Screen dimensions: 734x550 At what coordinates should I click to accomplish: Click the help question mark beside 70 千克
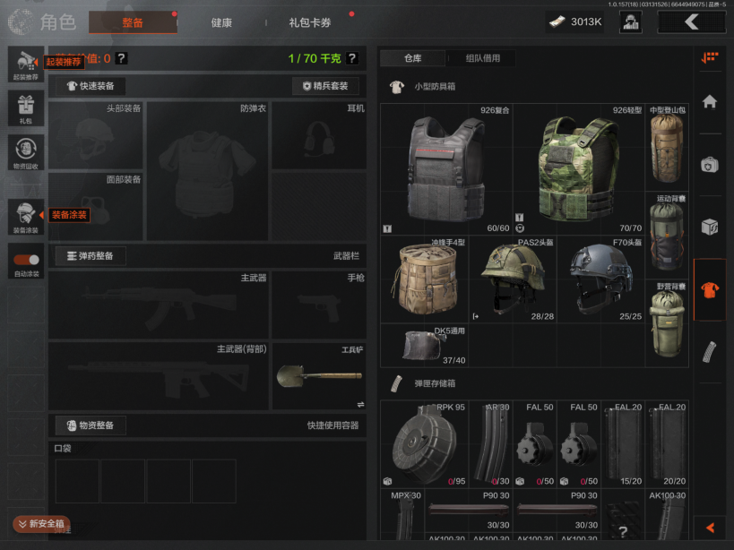(352, 58)
